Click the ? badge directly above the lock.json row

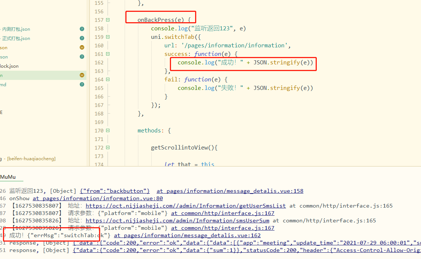coord(82,57)
